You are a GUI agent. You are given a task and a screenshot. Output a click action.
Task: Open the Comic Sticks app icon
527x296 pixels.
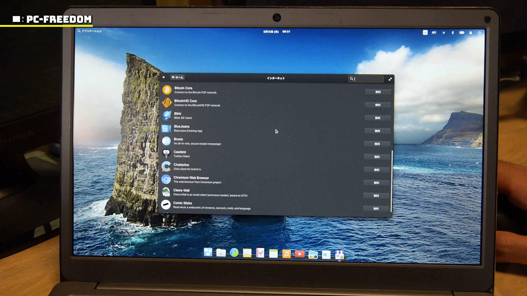tap(166, 205)
